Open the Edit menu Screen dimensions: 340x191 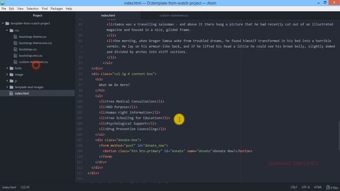[12, 8]
